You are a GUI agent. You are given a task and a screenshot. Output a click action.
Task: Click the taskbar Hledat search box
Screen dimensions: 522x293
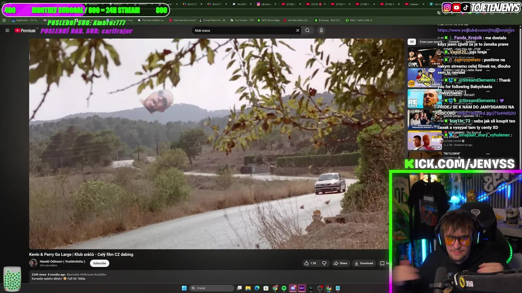[x=212, y=288]
